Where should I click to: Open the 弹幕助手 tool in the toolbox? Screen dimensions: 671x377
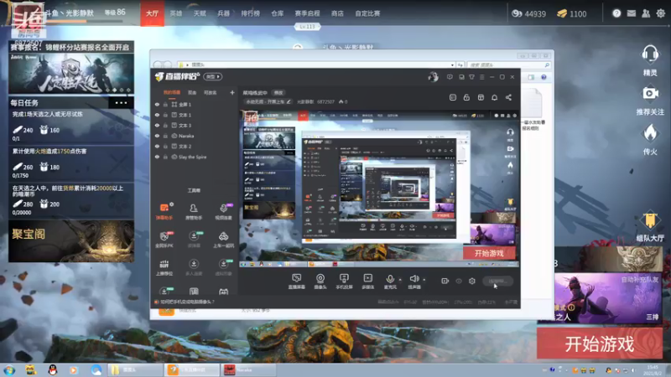[x=164, y=212]
